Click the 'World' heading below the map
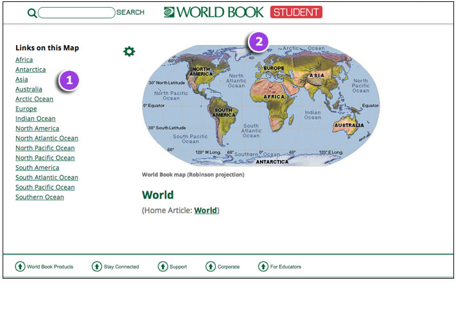 pyautogui.click(x=157, y=195)
